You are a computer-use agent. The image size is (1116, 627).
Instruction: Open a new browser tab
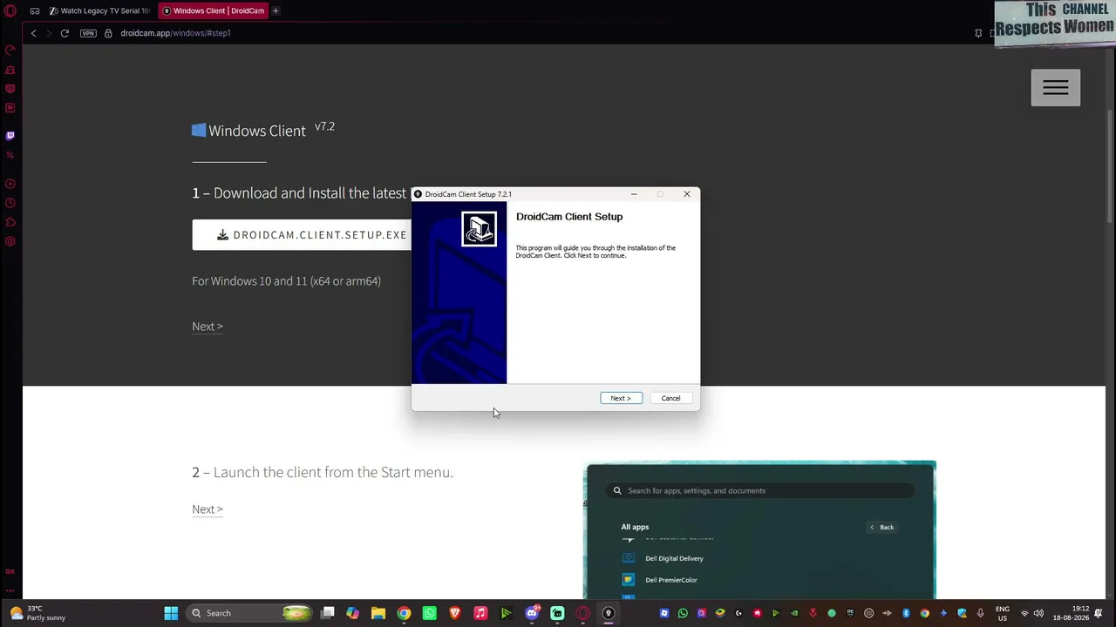(276, 10)
